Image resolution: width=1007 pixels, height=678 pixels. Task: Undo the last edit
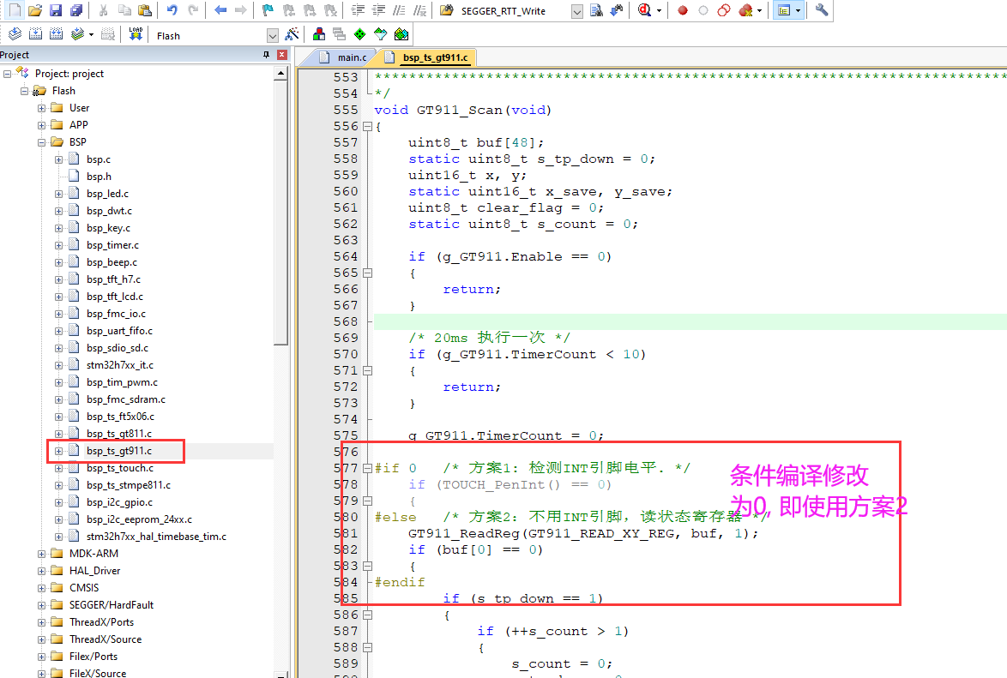click(x=172, y=10)
